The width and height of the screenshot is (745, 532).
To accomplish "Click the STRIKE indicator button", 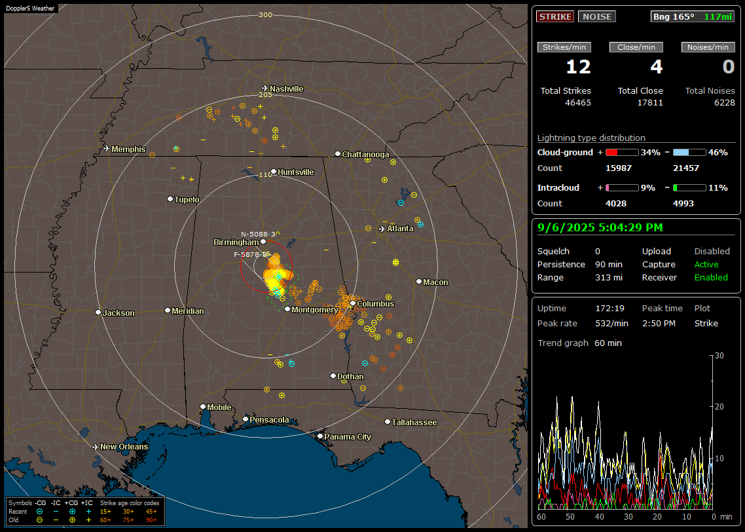I will click(x=555, y=16).
